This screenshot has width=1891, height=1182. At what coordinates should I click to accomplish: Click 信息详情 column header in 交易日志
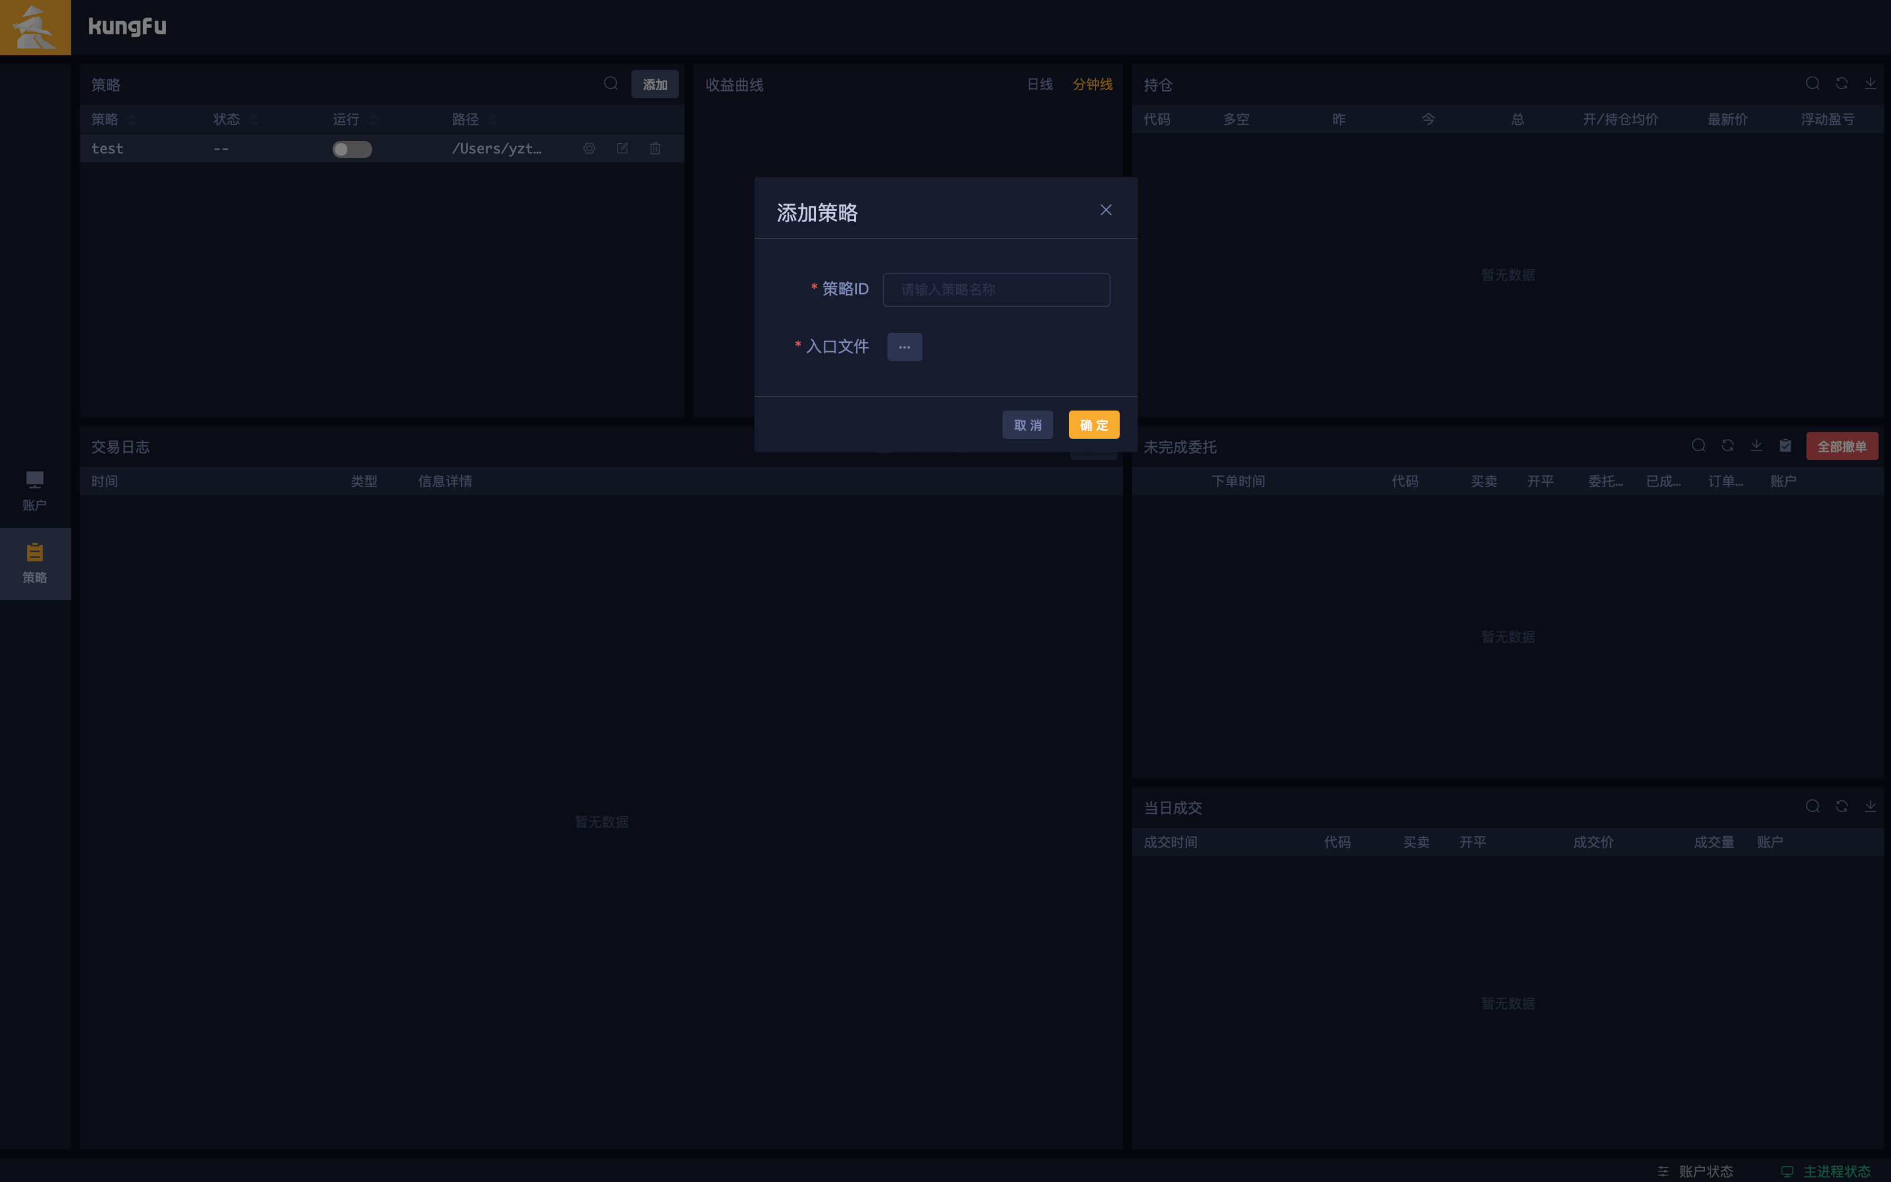[x=445, y=482]
